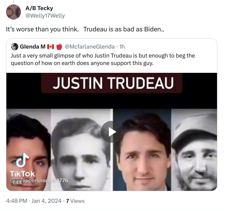The image size is (229, 211).
Task: Click the color portrait on blue background
Action: tap(142, 150)
